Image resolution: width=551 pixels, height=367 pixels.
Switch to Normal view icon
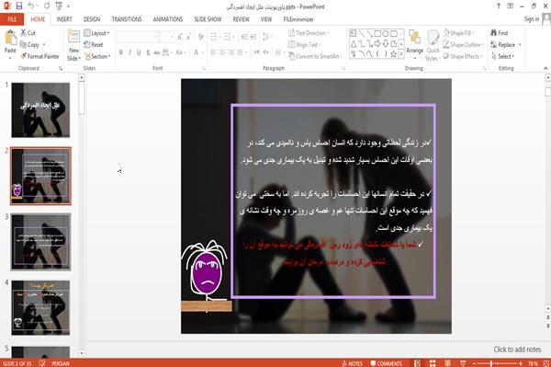pos(418,363)
